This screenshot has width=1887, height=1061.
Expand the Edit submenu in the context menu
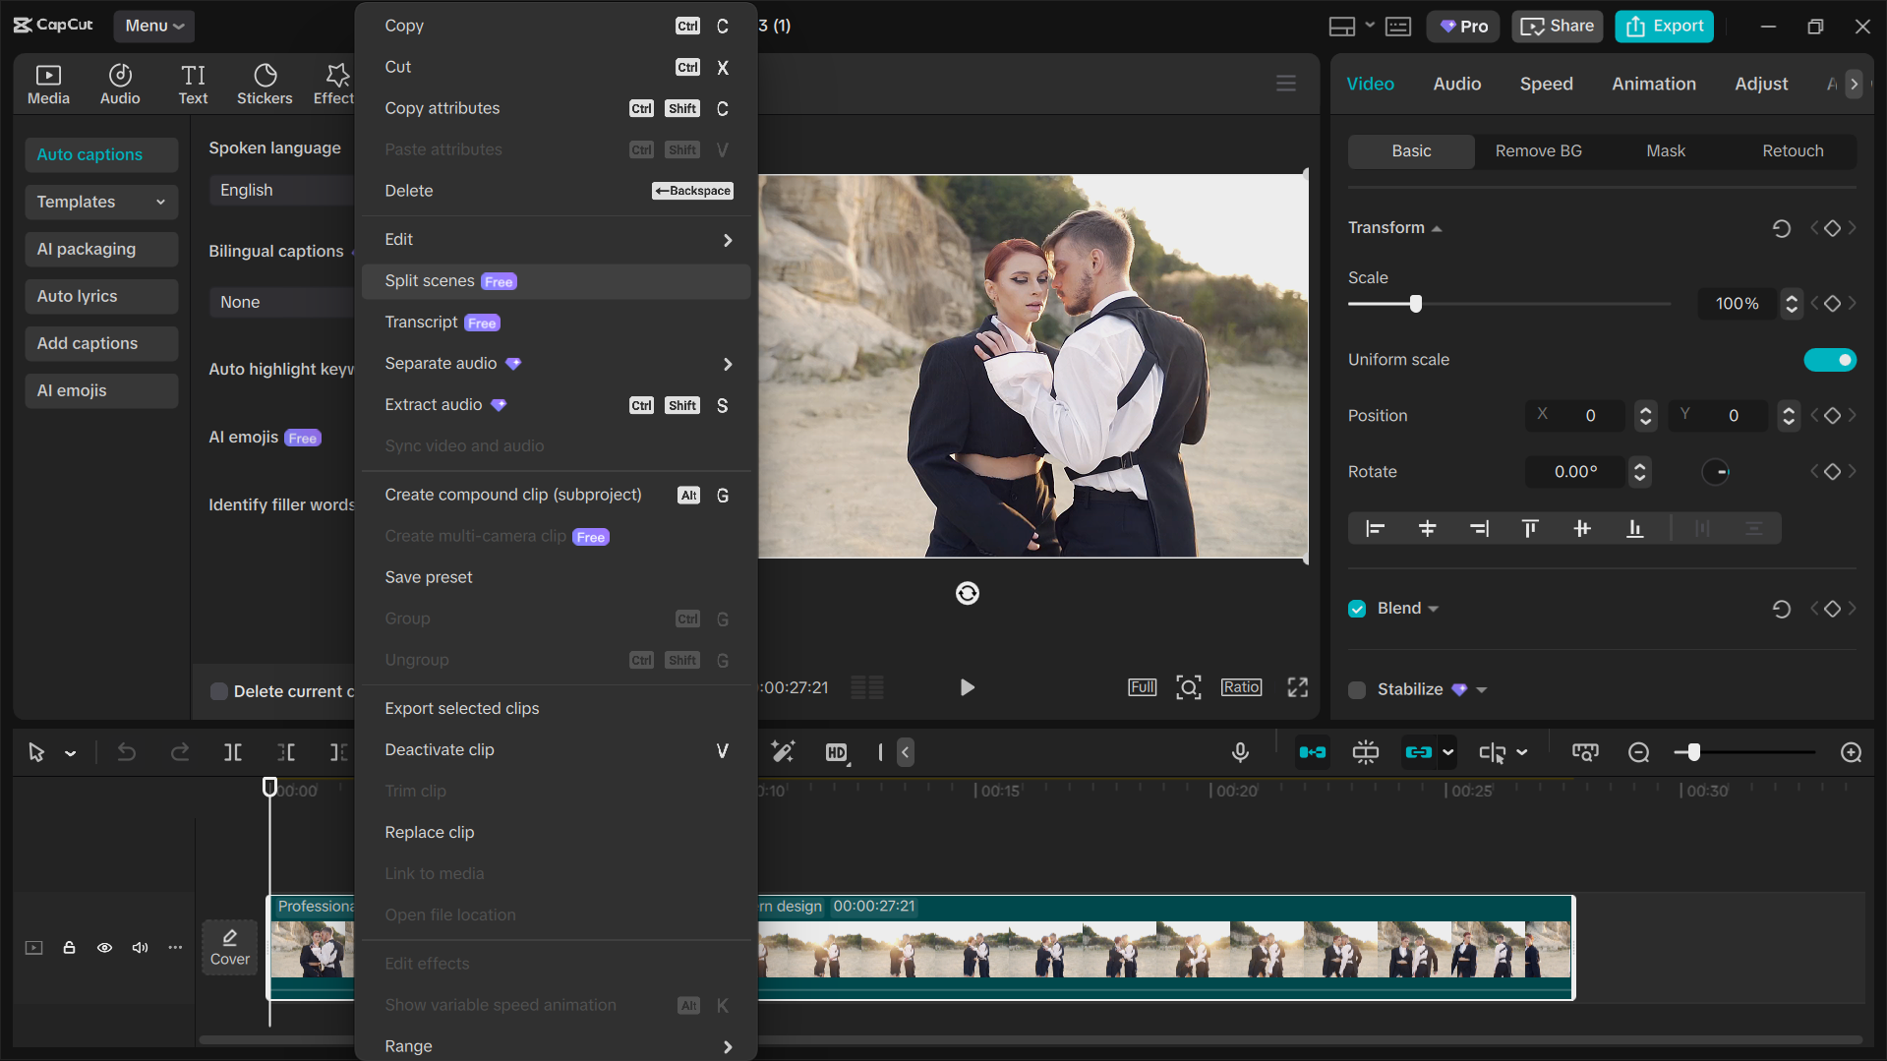click(x=556, y=239)
